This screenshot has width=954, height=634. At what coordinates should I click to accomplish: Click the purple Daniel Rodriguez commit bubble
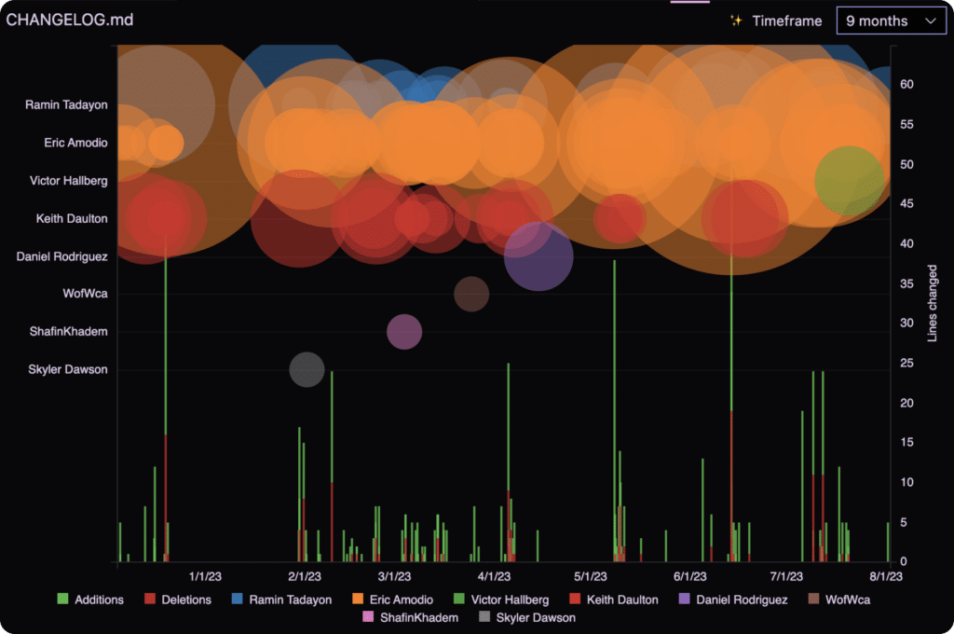(x=538, y=256)
